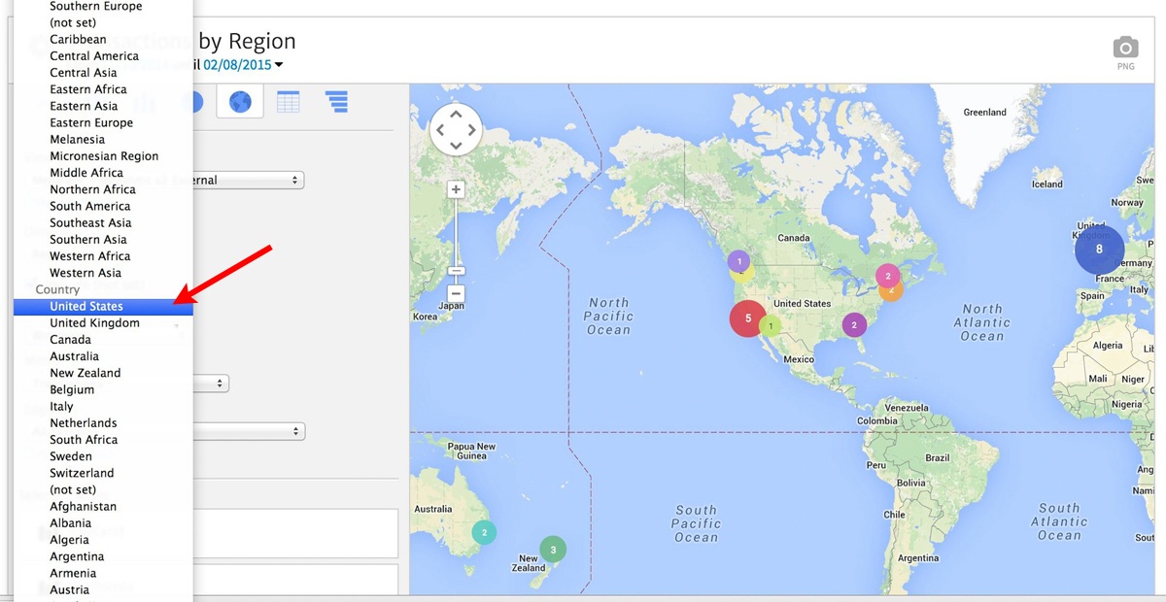Switch to the table view icon

point(288,101)
